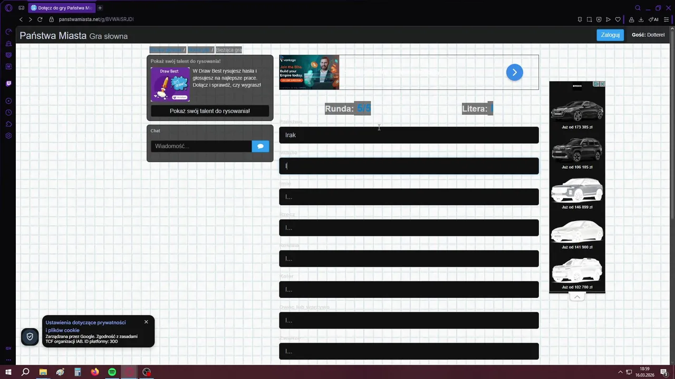Click the car ad priced 102 780 zł
675x379 pixels.
(577, 272)
